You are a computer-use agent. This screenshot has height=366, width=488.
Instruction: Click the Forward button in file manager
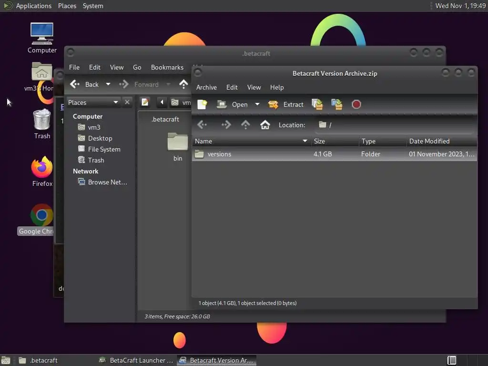pyautogui.click(x=139, y=84)
